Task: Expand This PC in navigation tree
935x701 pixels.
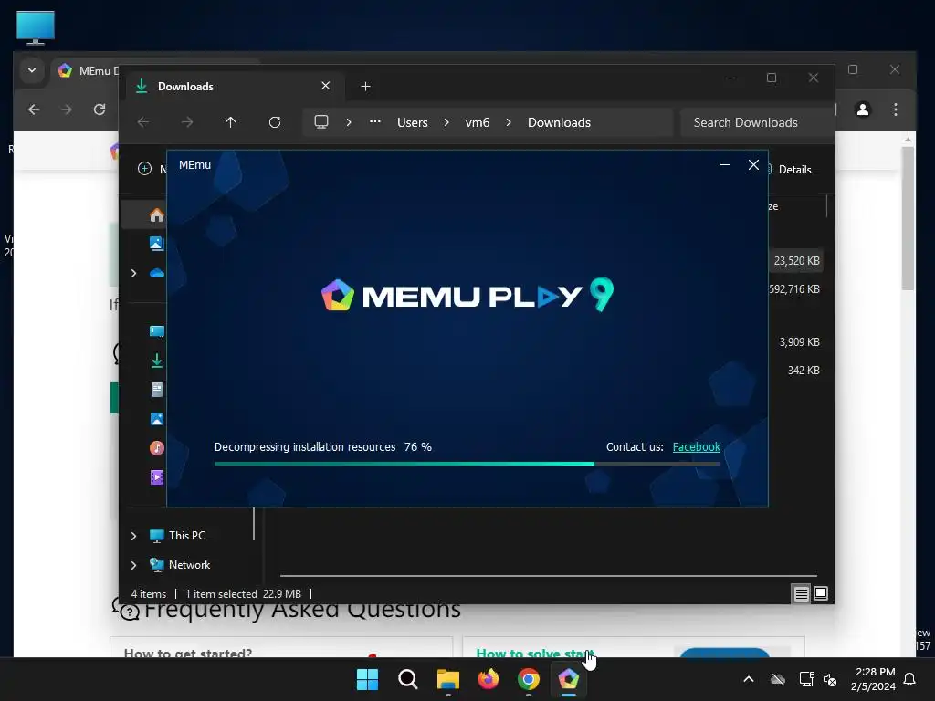Action: click(x=133, y=536)
